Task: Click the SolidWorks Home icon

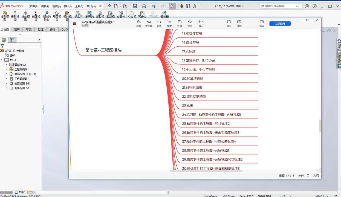Action: [109, 6]
